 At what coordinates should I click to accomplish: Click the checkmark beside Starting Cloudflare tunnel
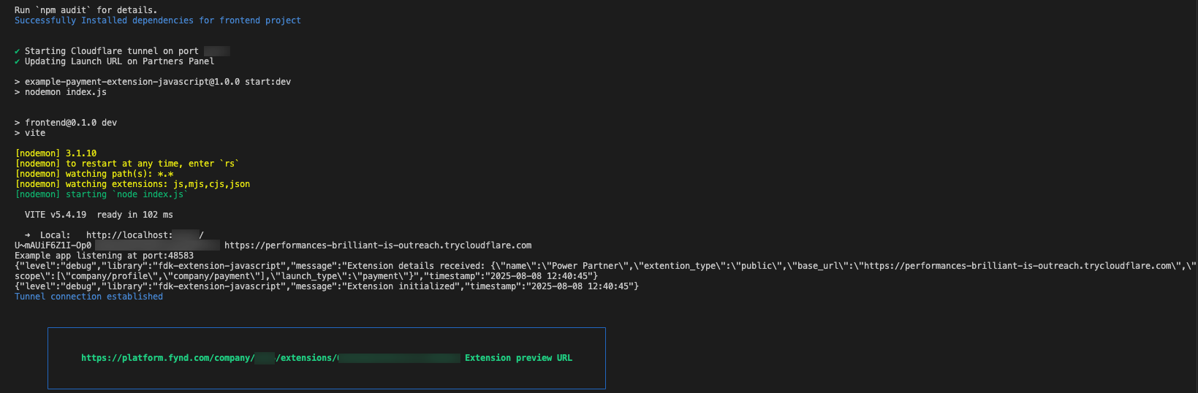tap(17, 51)
